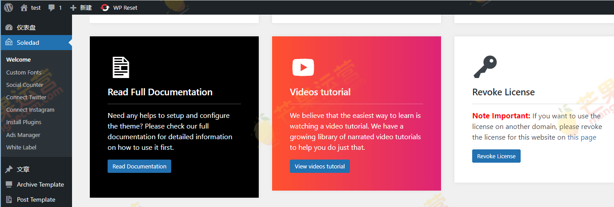Viewport: 614px width, 207px height.
Task: Click the WordPress logo icon
Action: tap(8, 8)
